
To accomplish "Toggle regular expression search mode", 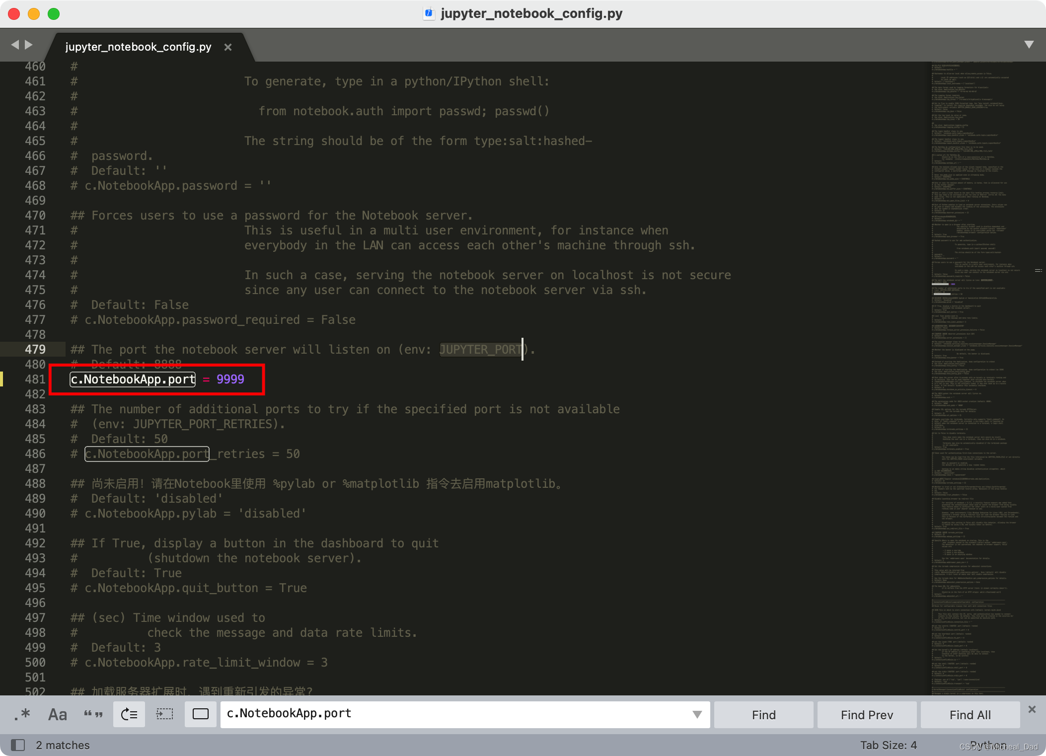I will pyautogui.click(x=22, y=715).
